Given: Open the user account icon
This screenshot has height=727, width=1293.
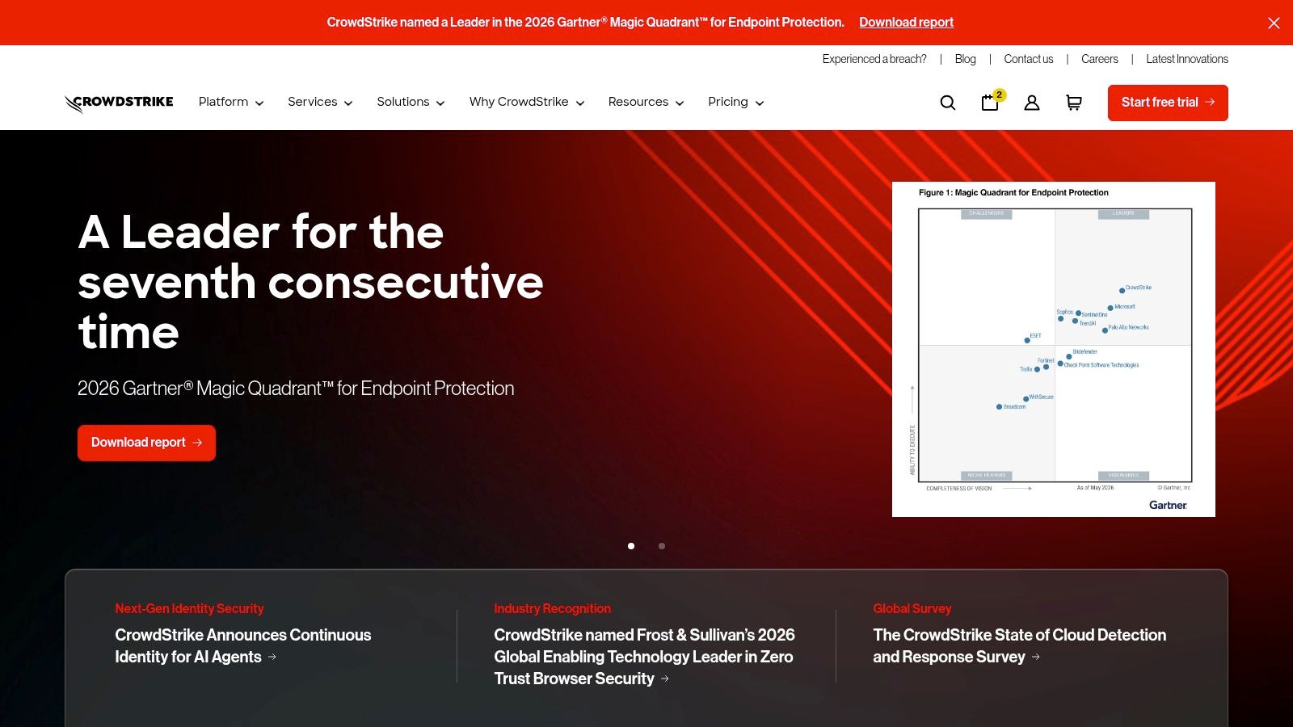Looking at the screenshot, I should pos(1032,103).
